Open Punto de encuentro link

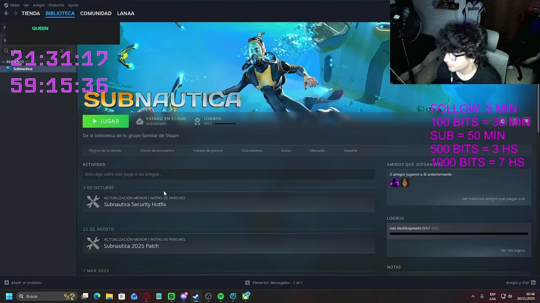click(157, 150)
